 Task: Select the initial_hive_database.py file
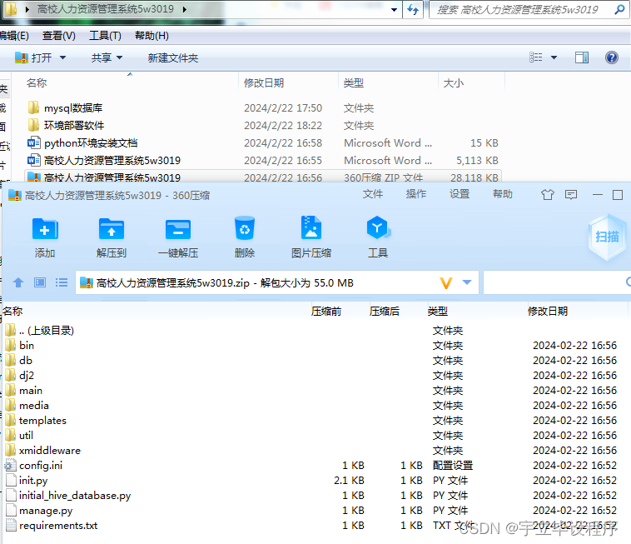pyautogui.click(x=68, y=496)
